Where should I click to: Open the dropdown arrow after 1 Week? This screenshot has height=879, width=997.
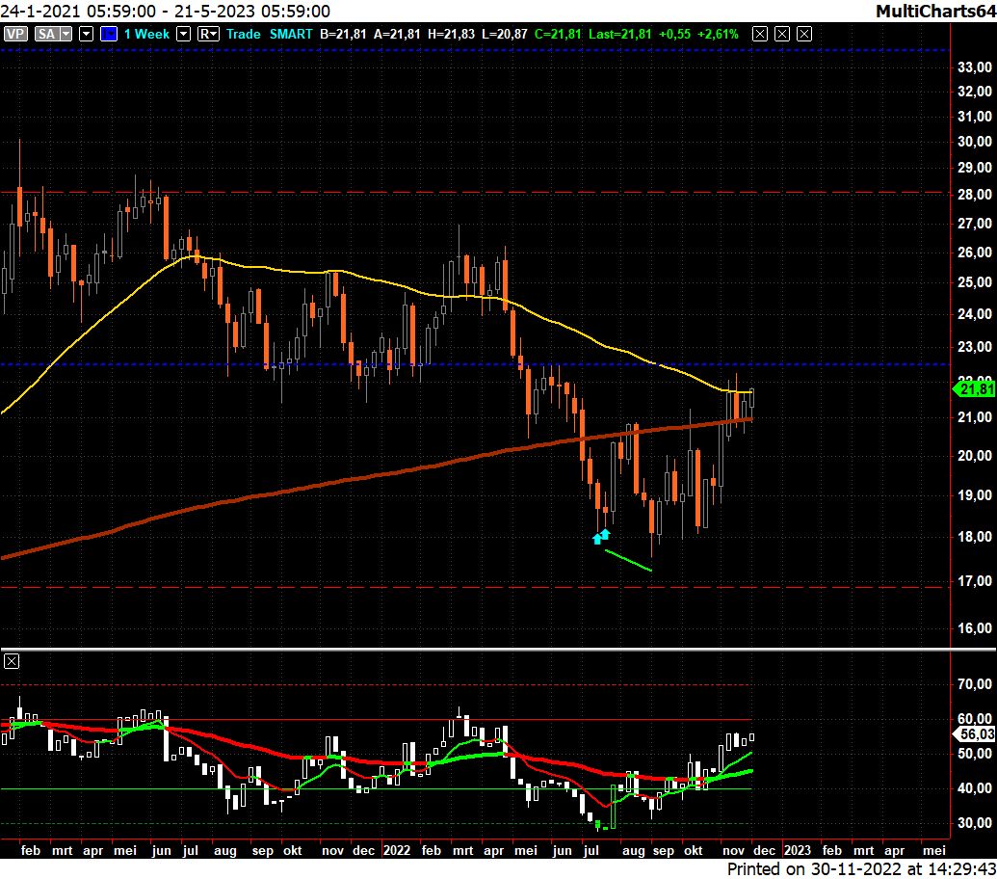(183, 34)
